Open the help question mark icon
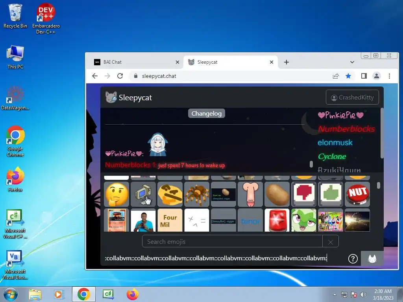Viewport: 403px width, 302px height. point(353,259)
